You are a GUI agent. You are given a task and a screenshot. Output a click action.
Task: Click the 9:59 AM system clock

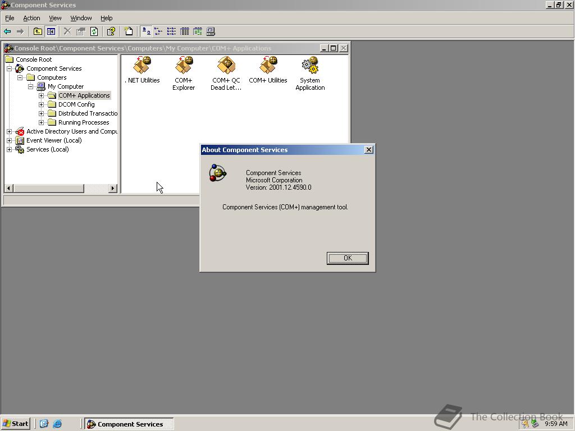[556, 424]
